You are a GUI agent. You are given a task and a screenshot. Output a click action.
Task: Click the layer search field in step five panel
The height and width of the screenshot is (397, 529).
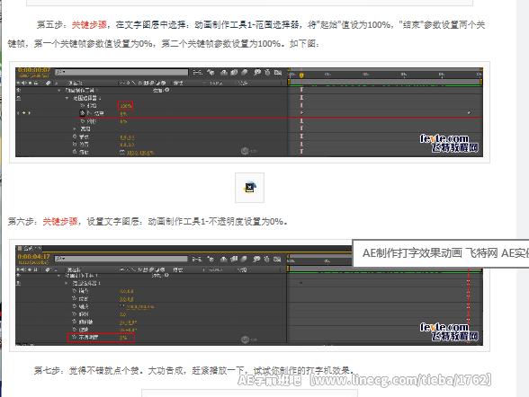[121, 72]
